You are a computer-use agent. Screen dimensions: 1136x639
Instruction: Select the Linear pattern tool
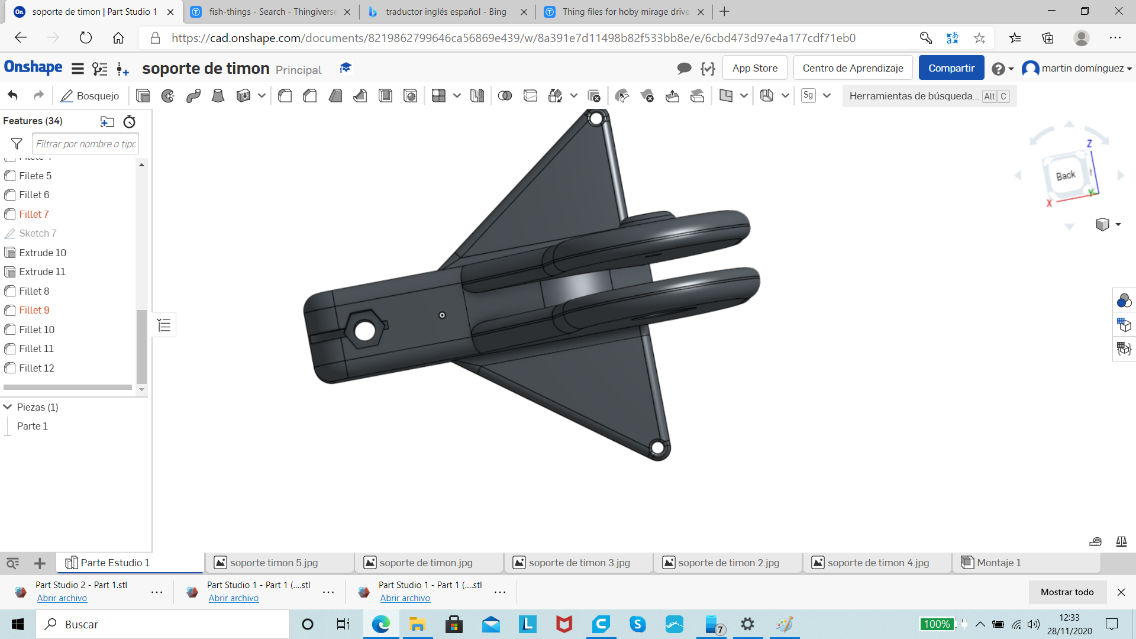point(438,96)
